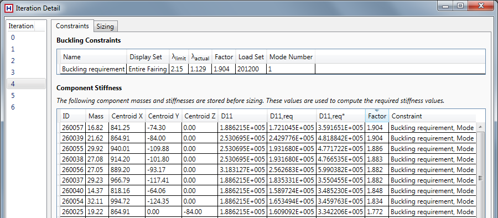This screenshot has height=218, width=498.
Task: Select component ID 260039 cell
Action: (x=73, y=138)
